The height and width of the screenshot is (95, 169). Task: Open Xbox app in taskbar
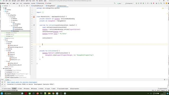30,93
